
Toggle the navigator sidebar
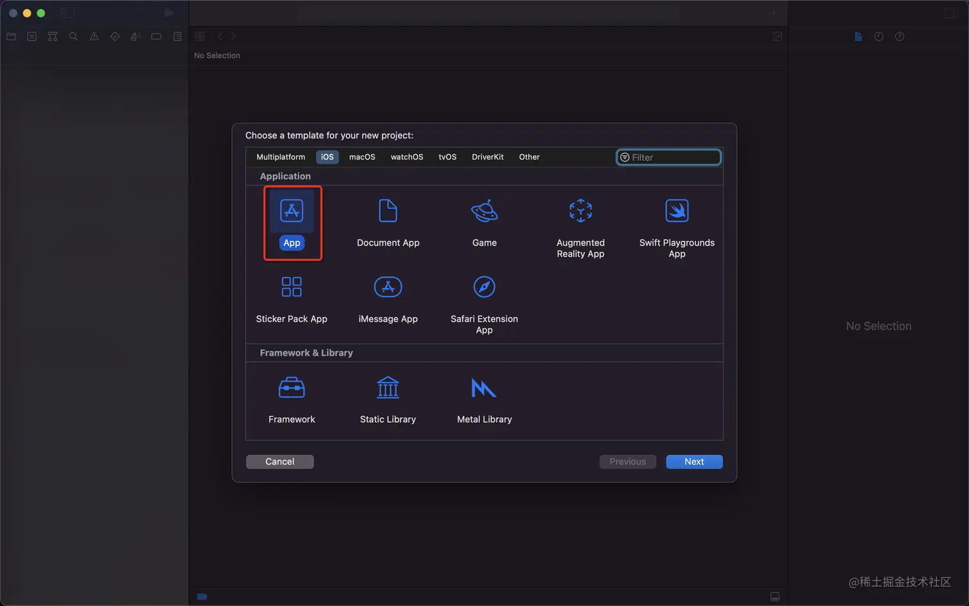[67, 13]
